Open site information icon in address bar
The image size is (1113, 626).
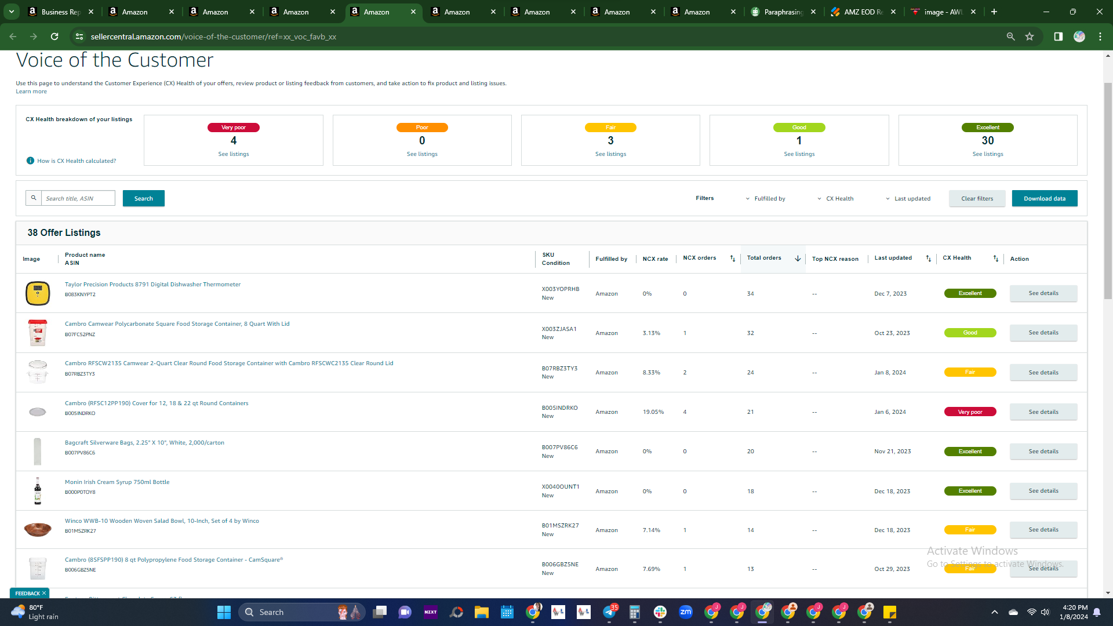79,37
